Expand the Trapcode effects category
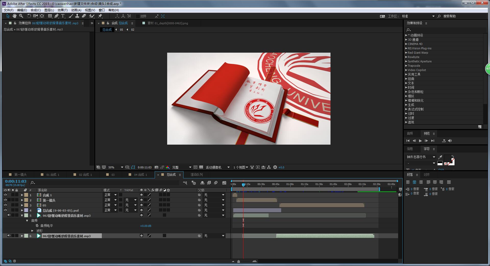 [x=406, y=66]
